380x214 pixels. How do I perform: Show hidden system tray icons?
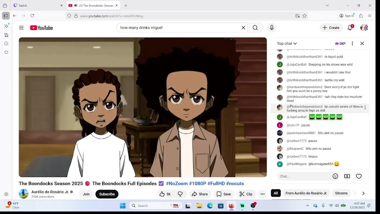tap(308, 206)
